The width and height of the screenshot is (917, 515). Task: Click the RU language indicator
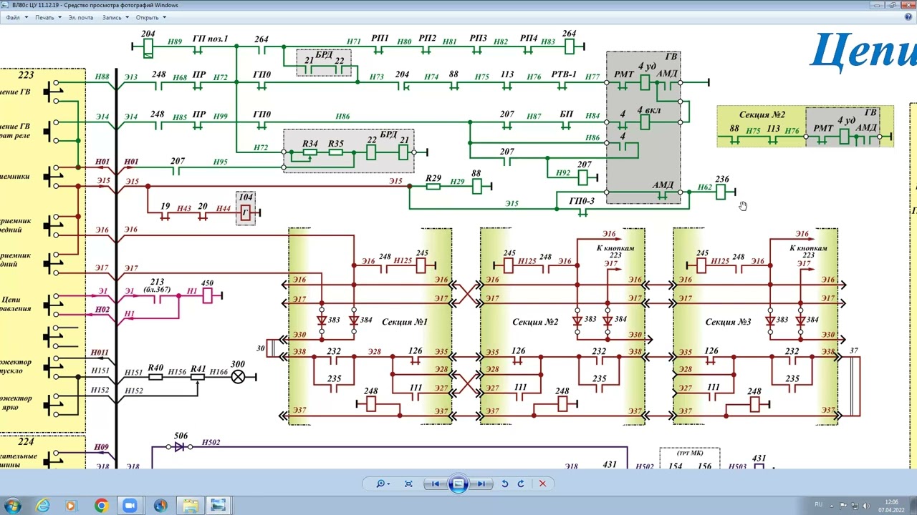pos(818,504)
